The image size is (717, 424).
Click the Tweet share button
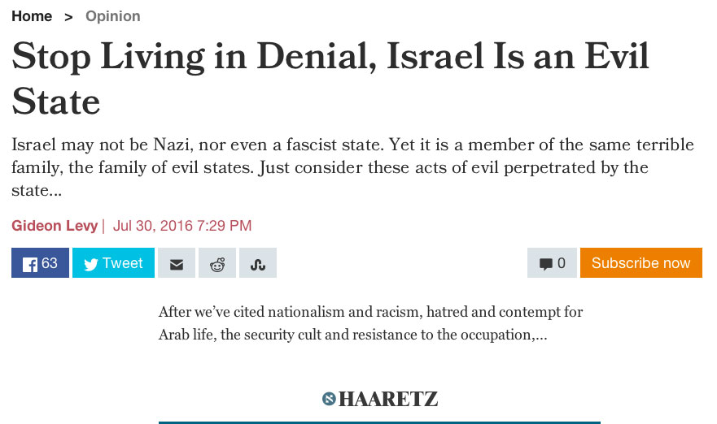click(113, 263)
